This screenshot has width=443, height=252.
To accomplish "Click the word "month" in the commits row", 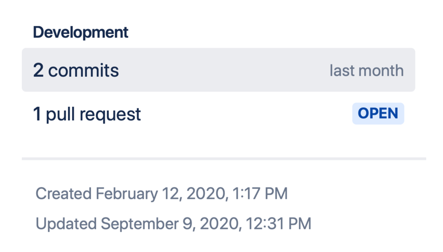I will [382, 70].
